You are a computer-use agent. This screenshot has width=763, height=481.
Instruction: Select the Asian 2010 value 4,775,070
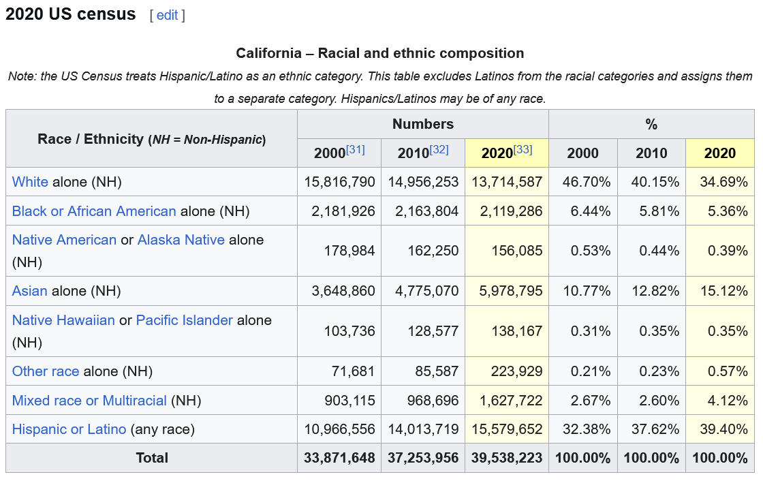point(426,291)
